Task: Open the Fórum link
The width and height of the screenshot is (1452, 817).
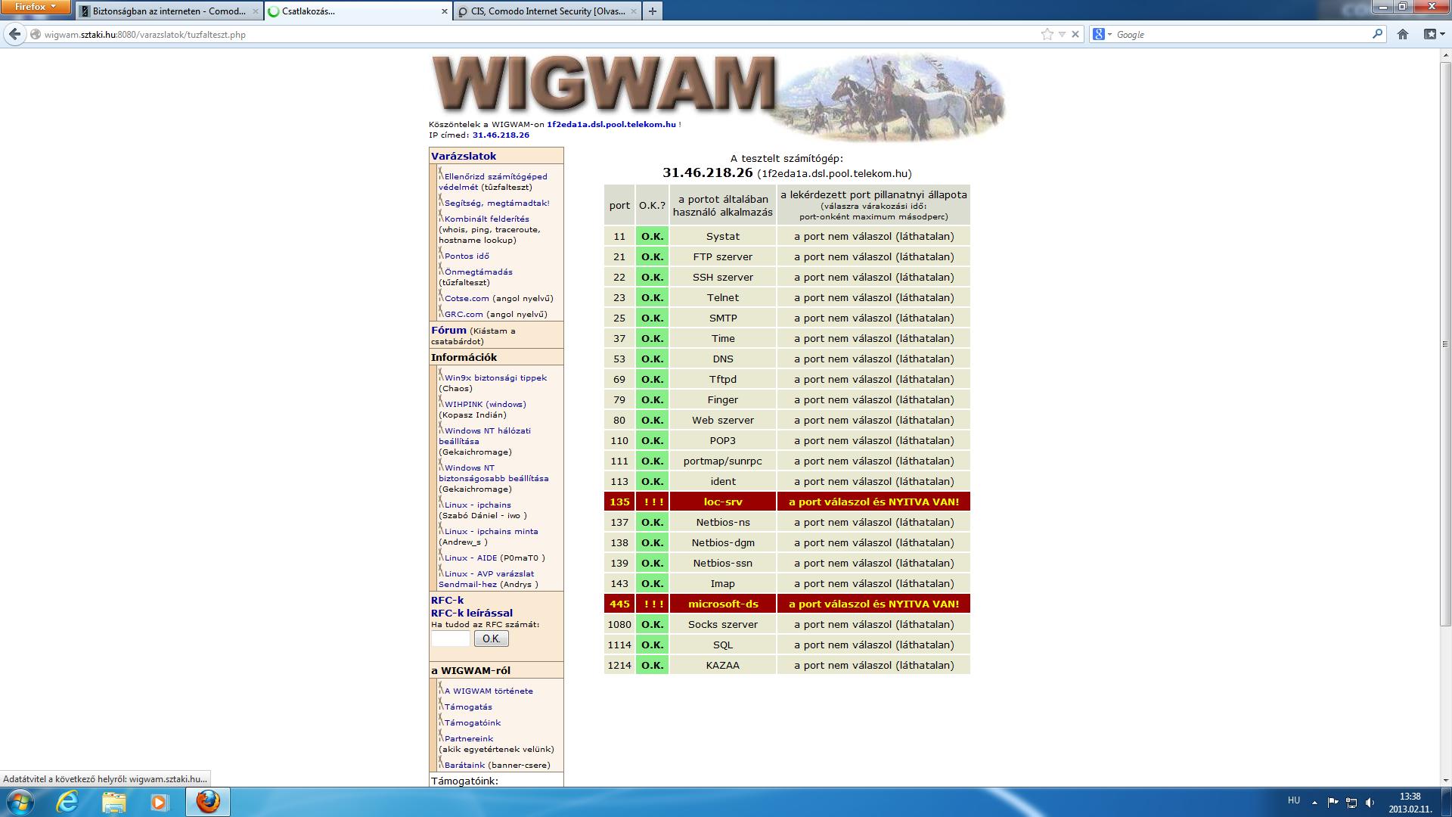Action: point(448,330)
